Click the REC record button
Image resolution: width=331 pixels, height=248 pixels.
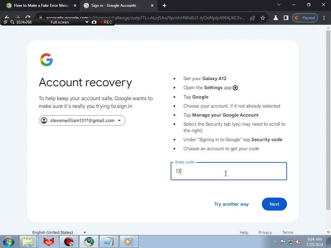[106, 22]
